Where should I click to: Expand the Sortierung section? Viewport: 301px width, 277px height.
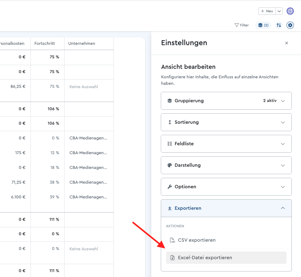click(x=226, y=122)
